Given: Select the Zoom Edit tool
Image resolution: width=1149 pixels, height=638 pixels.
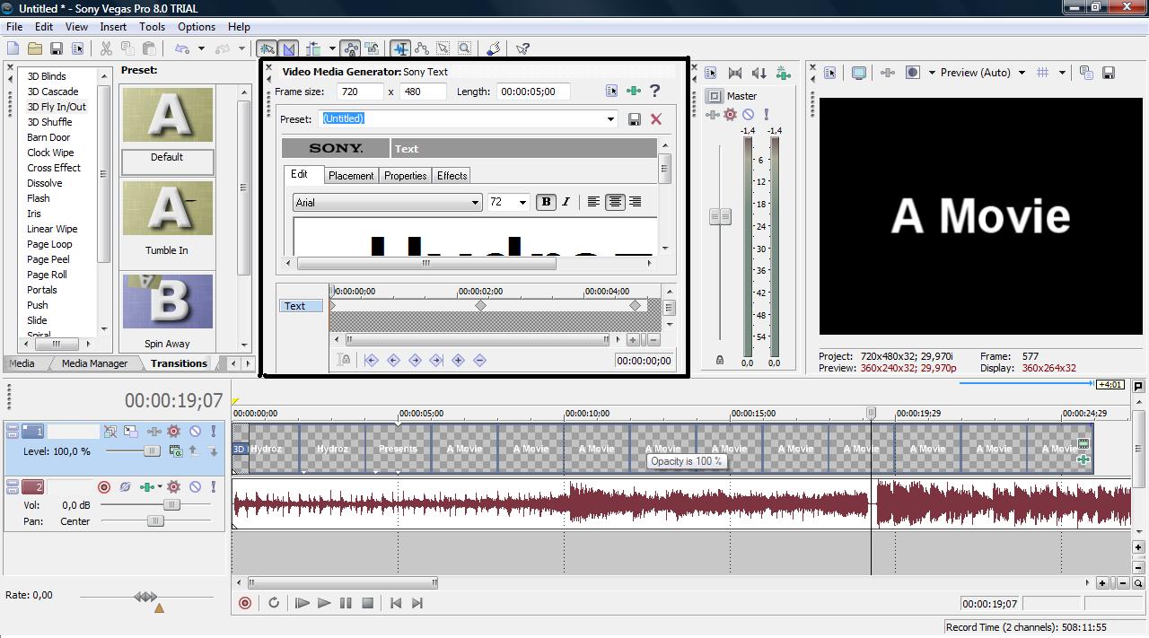Looking at the screenshot, I should point(464,48).
